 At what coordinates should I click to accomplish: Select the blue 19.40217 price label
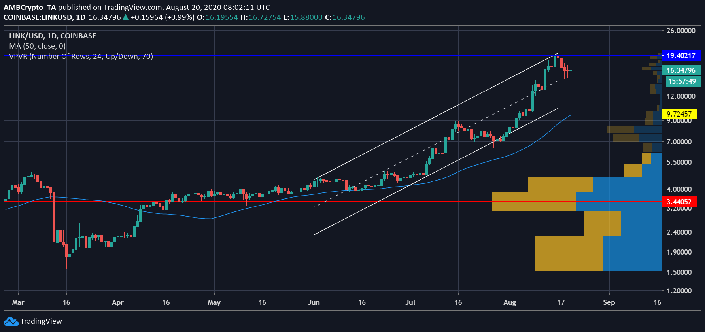[x=680, y=56]
